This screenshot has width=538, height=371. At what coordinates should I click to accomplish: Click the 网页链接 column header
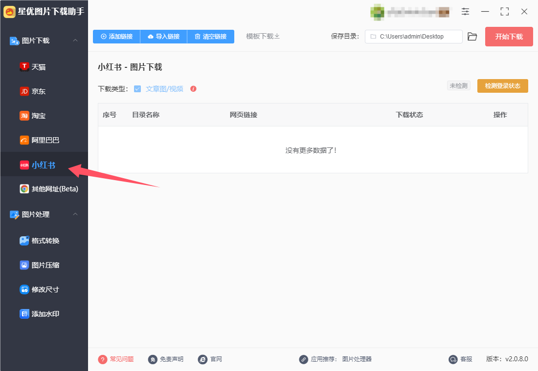pyautogui.click(x=244, y=115)
